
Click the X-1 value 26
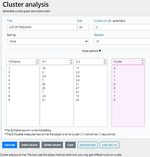(x=44, y=88)
